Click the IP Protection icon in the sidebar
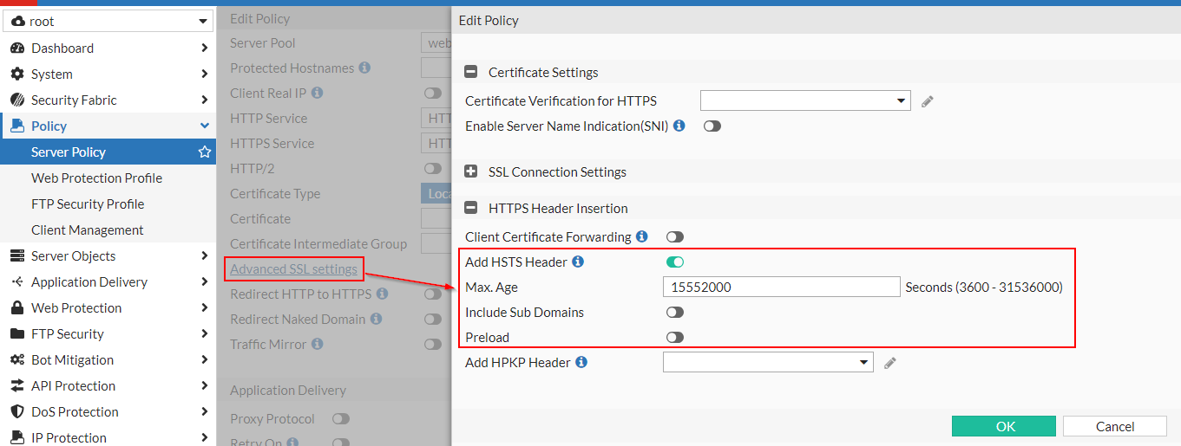 (x=17, y=438)
